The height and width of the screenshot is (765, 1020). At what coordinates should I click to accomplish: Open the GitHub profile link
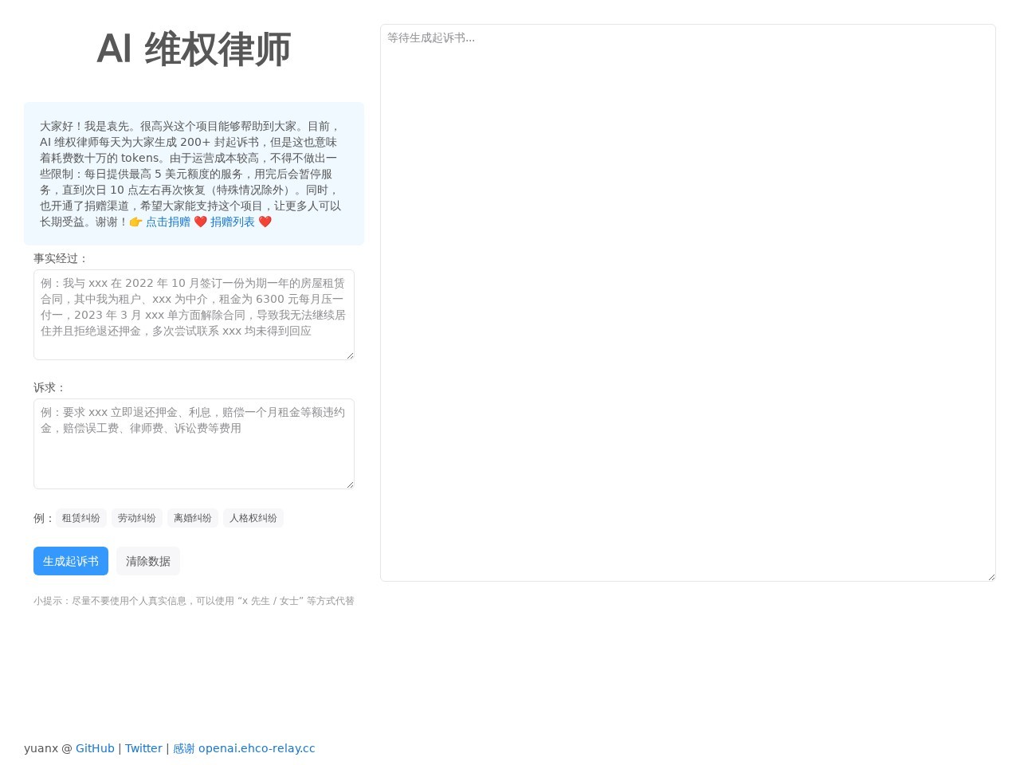(95, 748)
